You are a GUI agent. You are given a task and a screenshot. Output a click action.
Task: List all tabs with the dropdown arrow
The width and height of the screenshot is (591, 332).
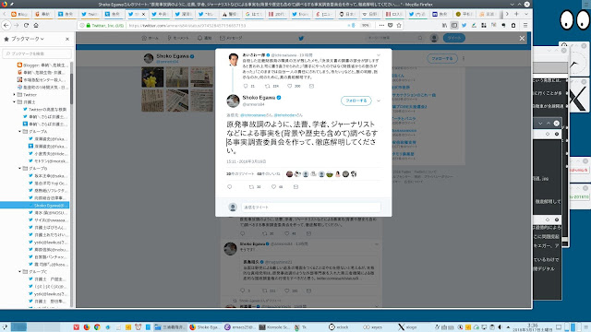pos(526,14)
